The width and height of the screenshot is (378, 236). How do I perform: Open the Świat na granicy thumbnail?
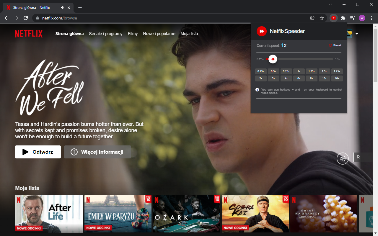pyautogui.click(x=324, y=214)
